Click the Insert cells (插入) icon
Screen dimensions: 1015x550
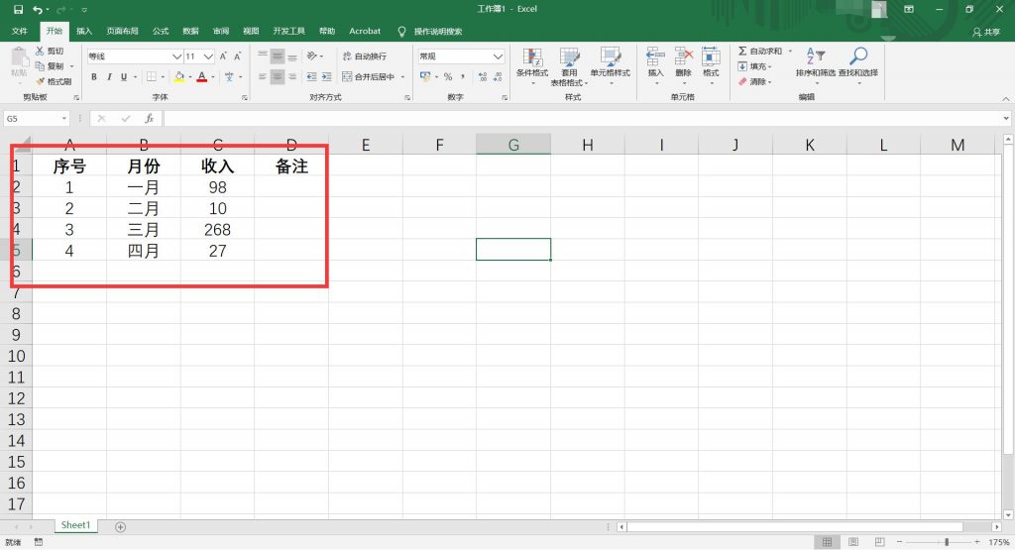click(x=655, y=56)
